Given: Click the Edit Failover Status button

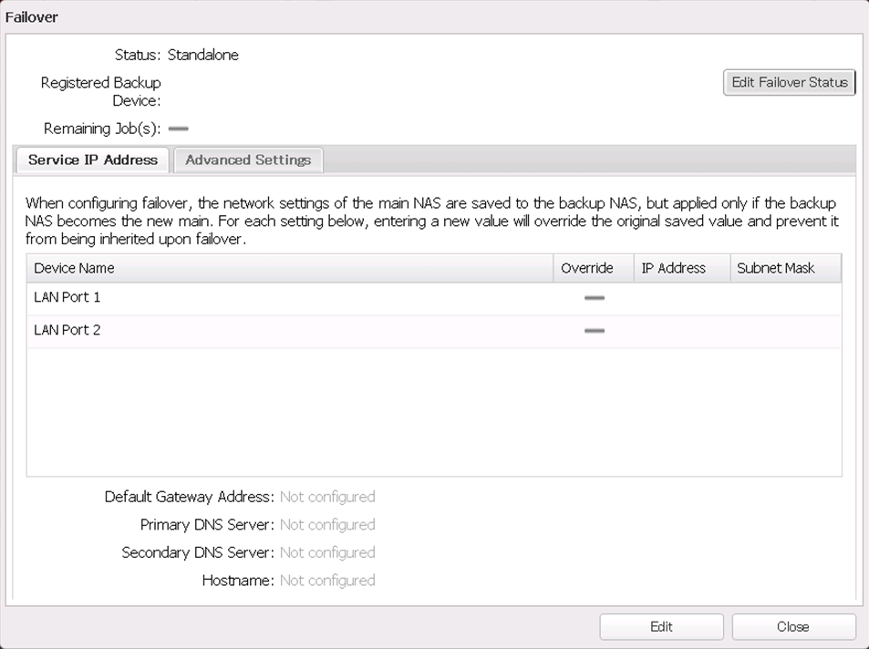Looking at the screenshot, I should 789,82.
